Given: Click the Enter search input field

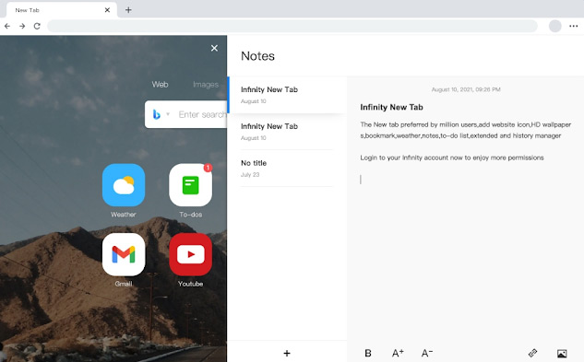Looking at the screenshot, I should [x=202, y=114].
